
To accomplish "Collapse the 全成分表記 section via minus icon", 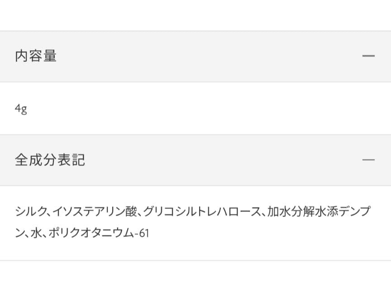I will pyautogui.click(x=369, y=160).
